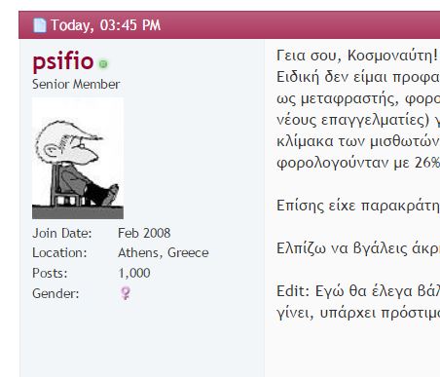Image resolution: width=440 pixels, height=377 pixels.
Task: Click the Today, 03:45 PM timestamp
Action: [x=106, y=25]
